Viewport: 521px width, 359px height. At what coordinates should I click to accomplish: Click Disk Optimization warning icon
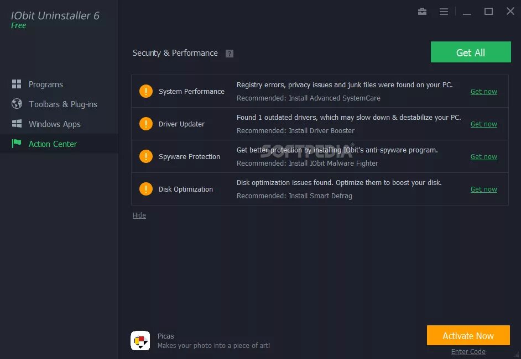coord(146,189)
